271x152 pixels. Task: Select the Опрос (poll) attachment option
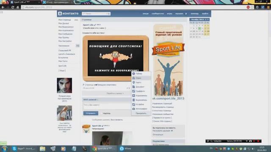[x=141, y=78]
